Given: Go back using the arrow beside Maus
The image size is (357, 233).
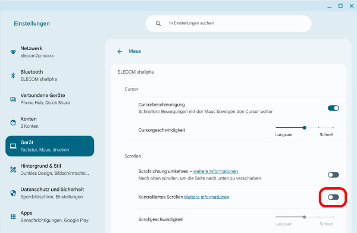Looking at the screenshot, I should (x=120, y=52).
